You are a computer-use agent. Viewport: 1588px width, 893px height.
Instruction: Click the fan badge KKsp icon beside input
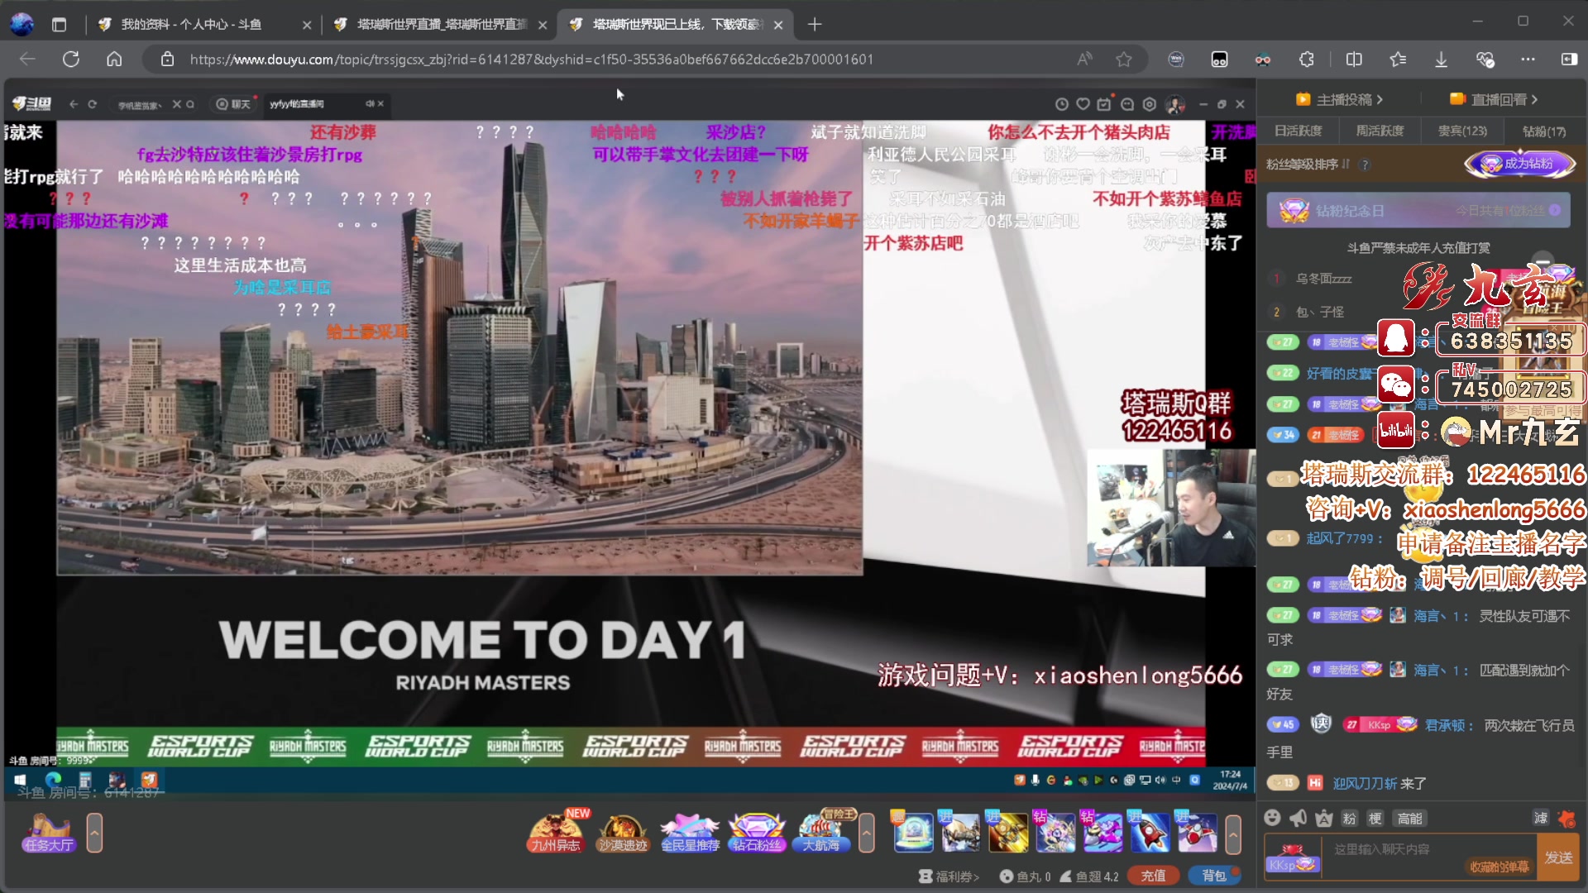[x=1292, y=857]
